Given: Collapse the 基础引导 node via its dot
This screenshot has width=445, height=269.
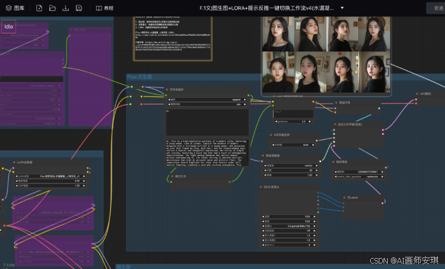Looking at the screenshot, I should pyautogui.click(x=336, y=103).
